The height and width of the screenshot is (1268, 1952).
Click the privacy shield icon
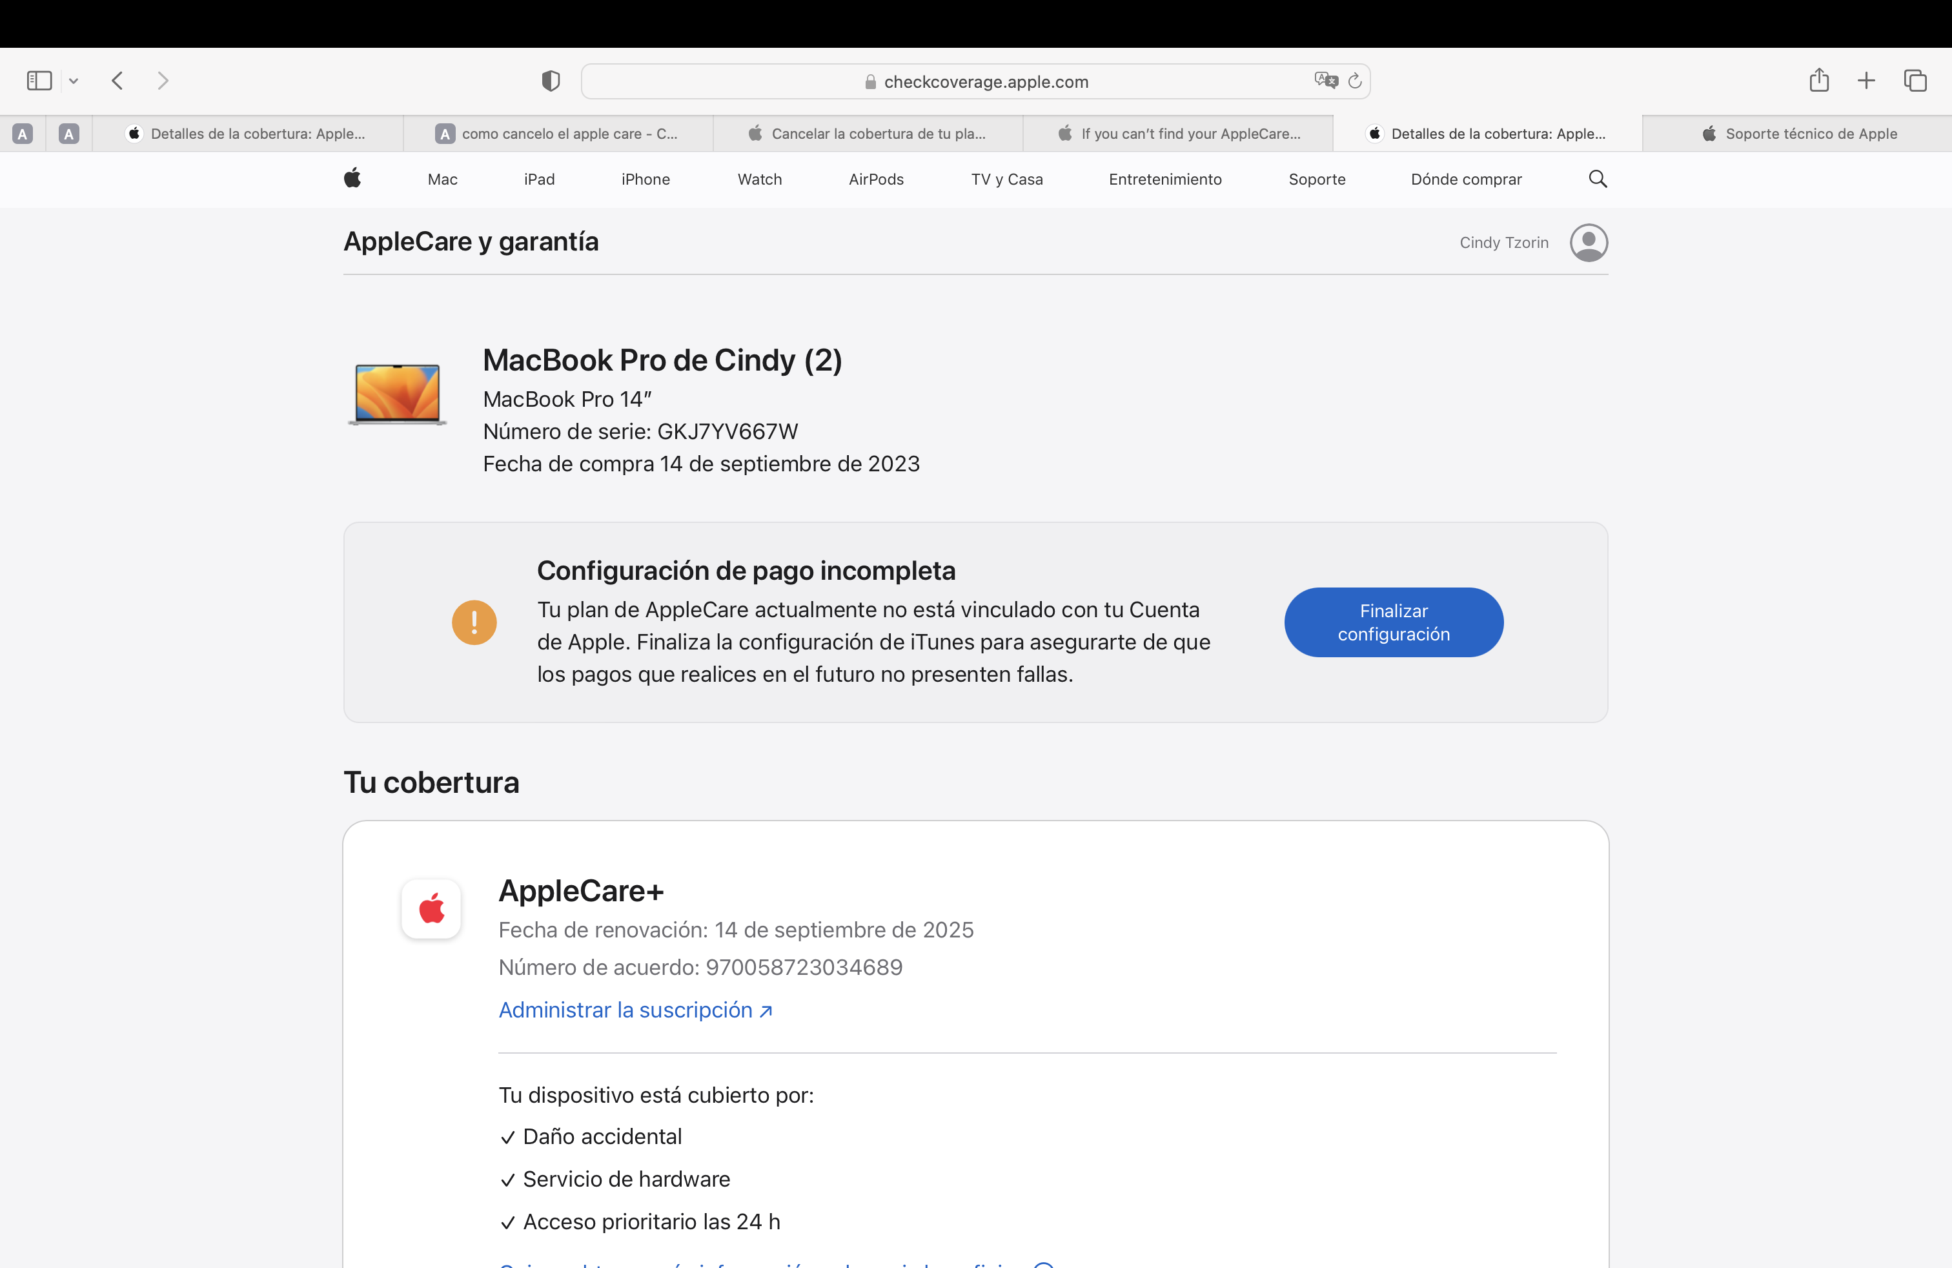coord(551,80)
